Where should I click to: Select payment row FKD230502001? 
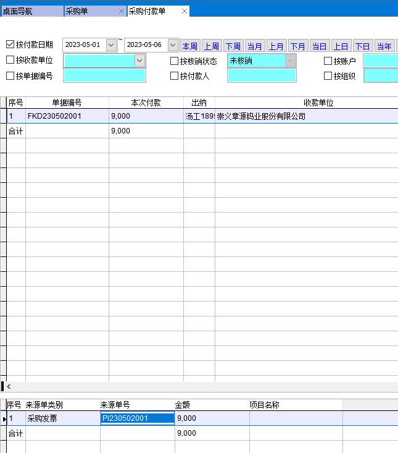coord(54,116)
